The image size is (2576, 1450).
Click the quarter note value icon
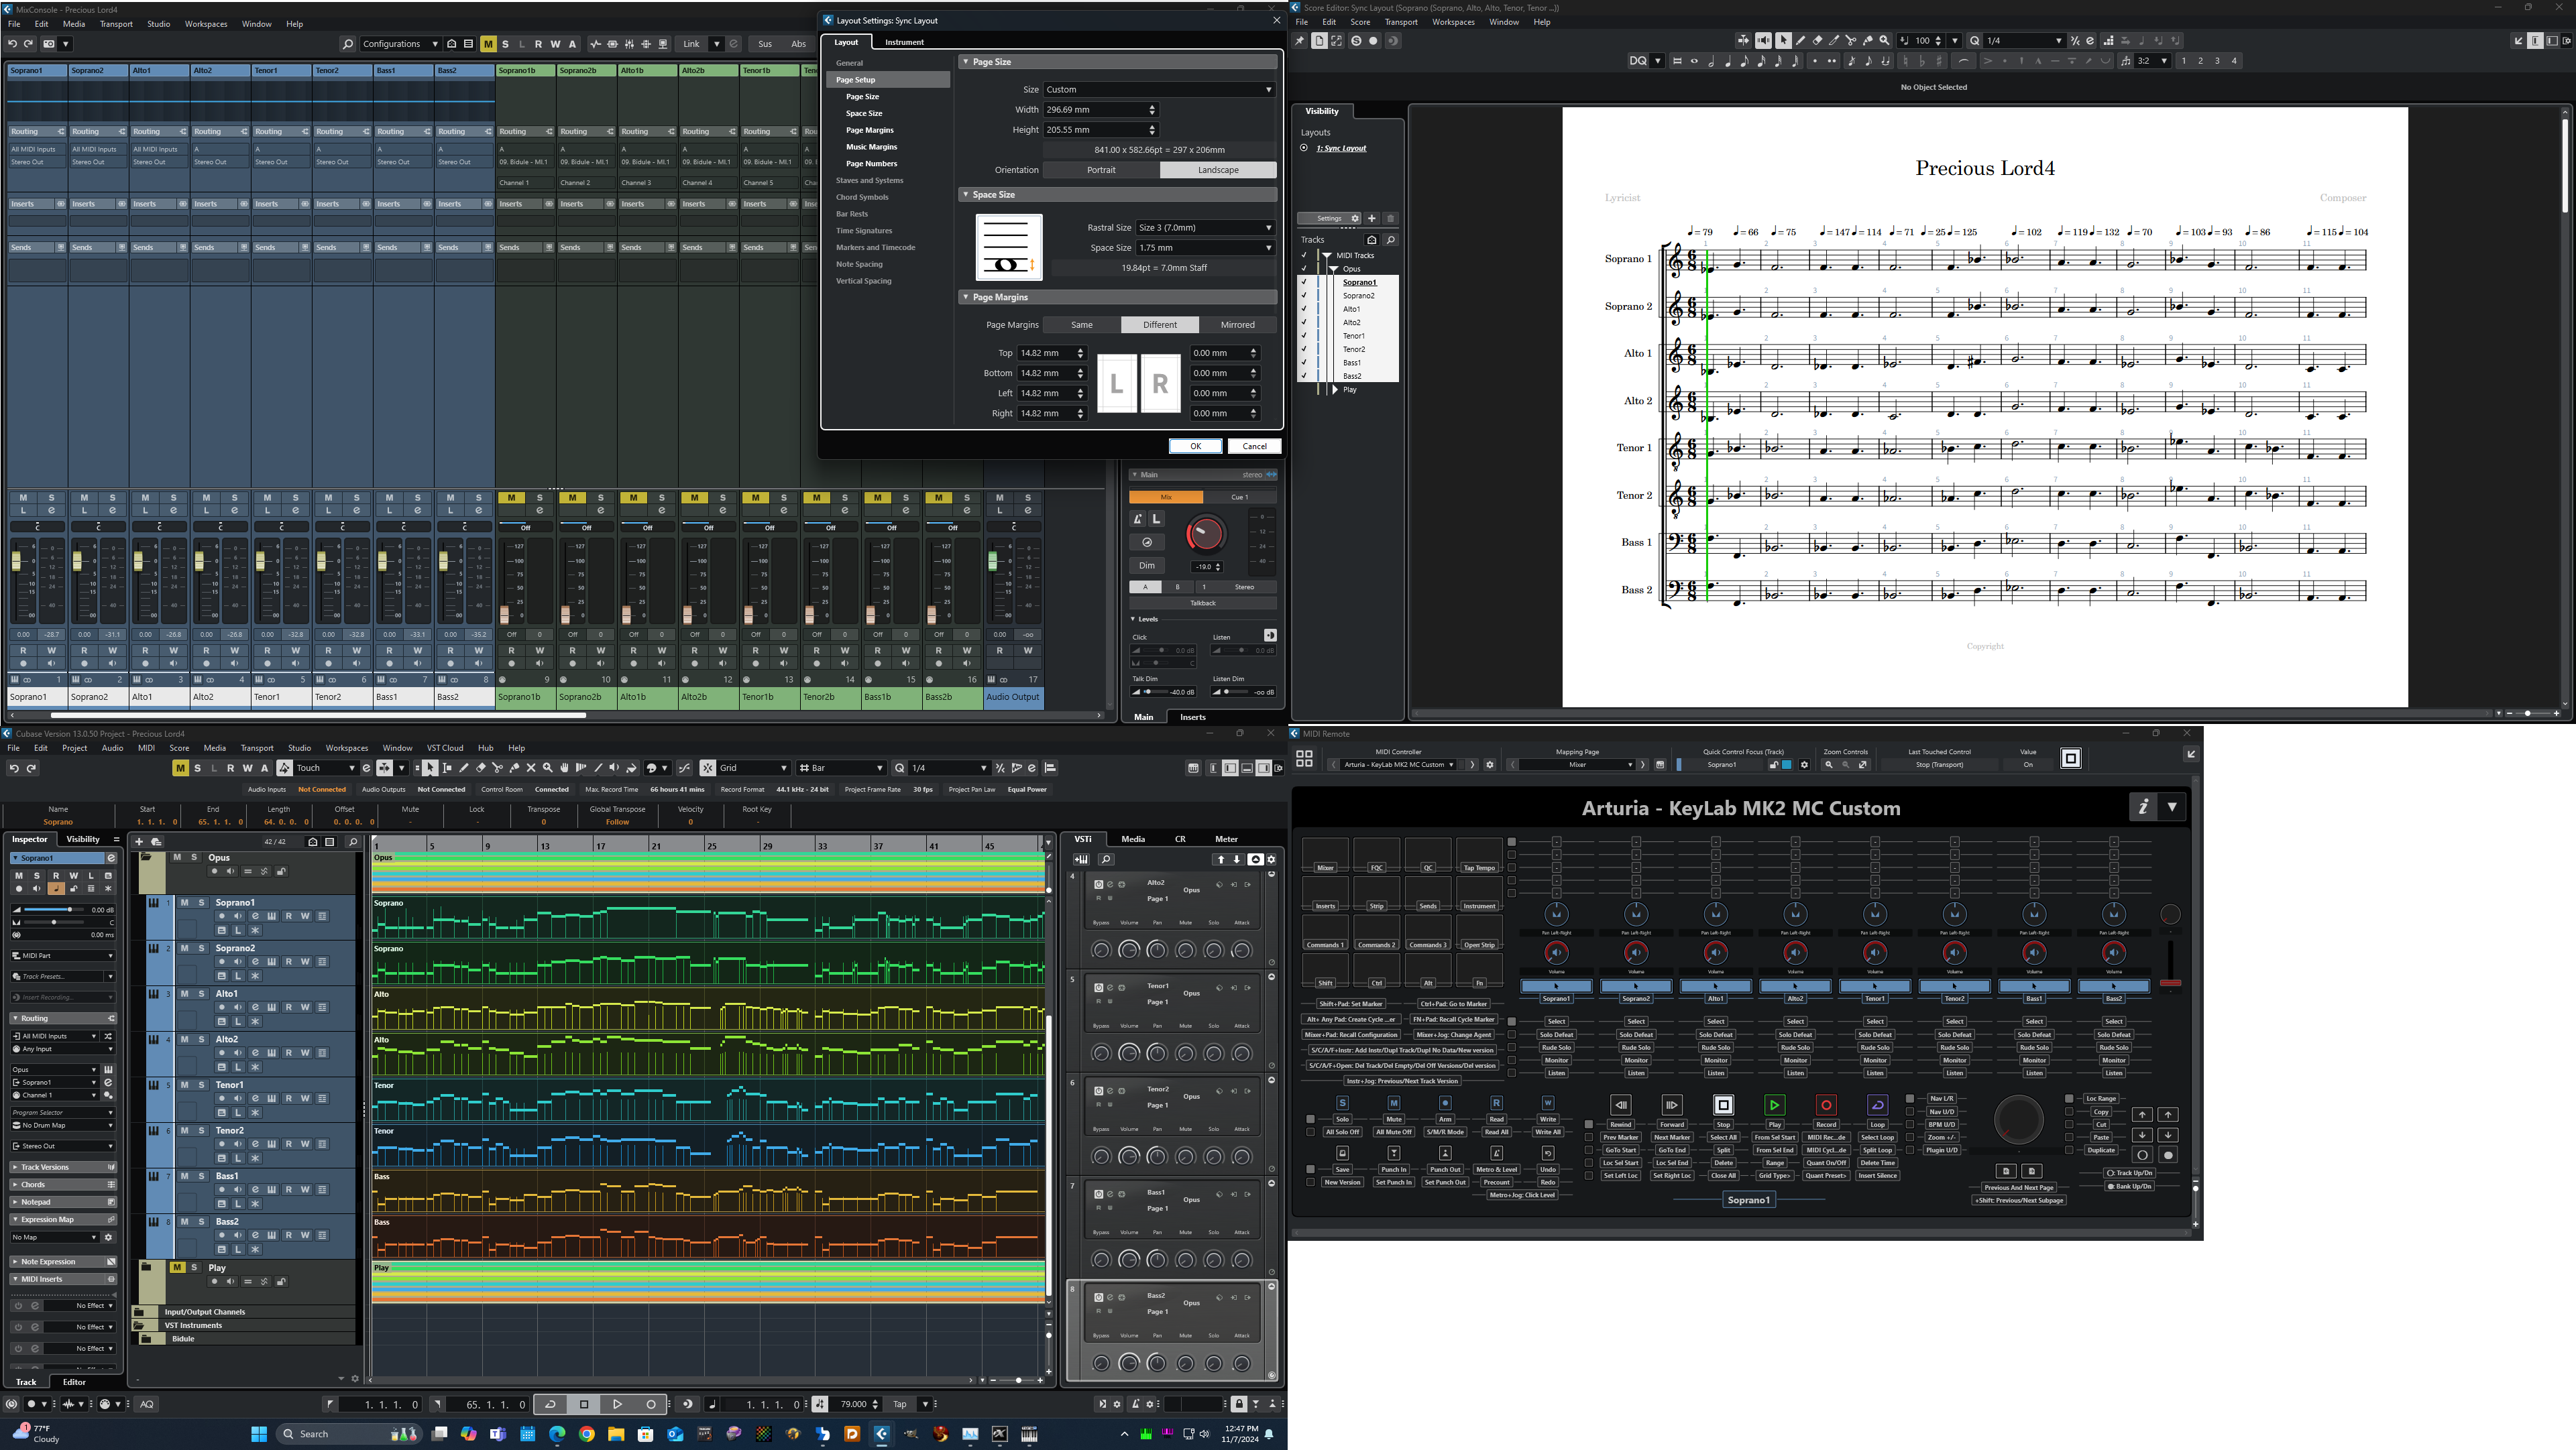(1728, 61)
